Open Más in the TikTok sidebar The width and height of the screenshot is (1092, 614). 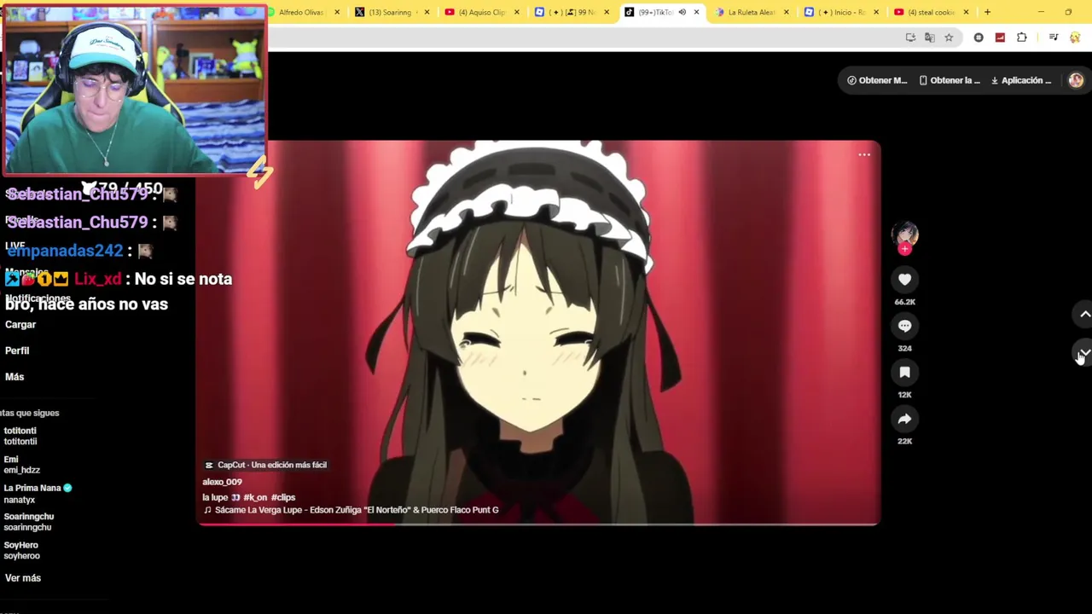(x=15, y=377)
